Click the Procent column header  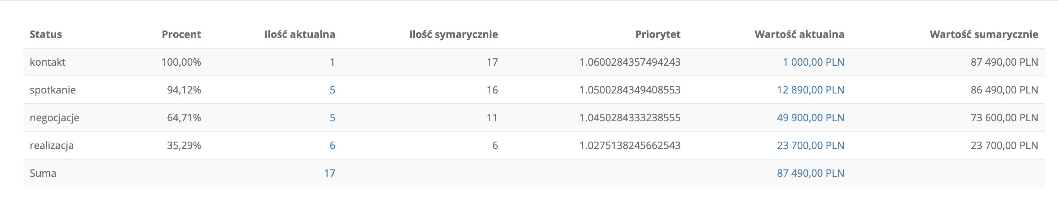(181, 34)
